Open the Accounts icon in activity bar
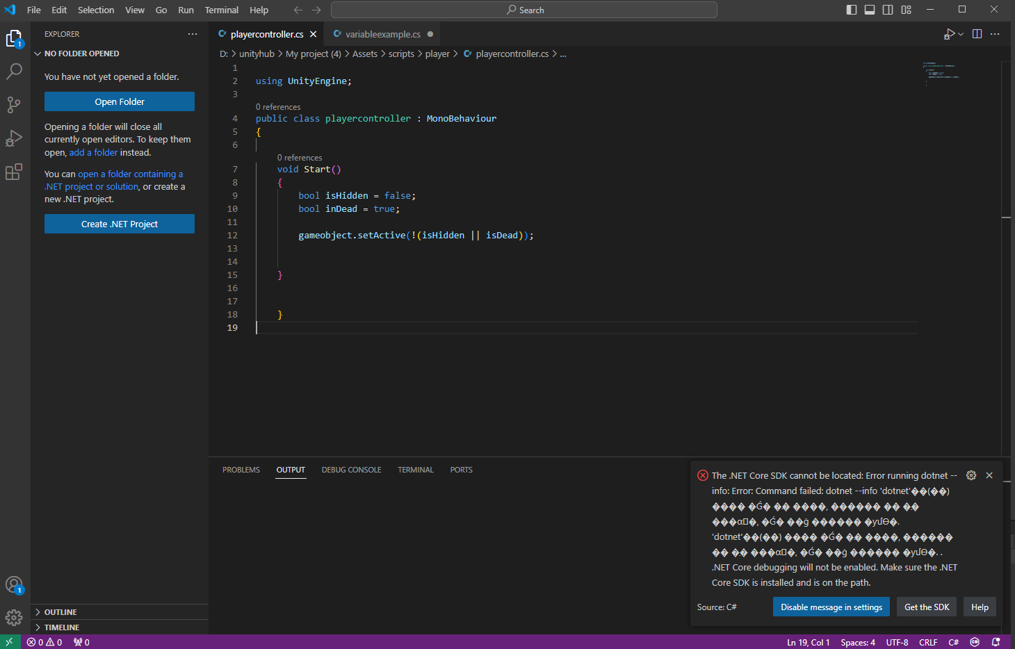 coord(15,585)
